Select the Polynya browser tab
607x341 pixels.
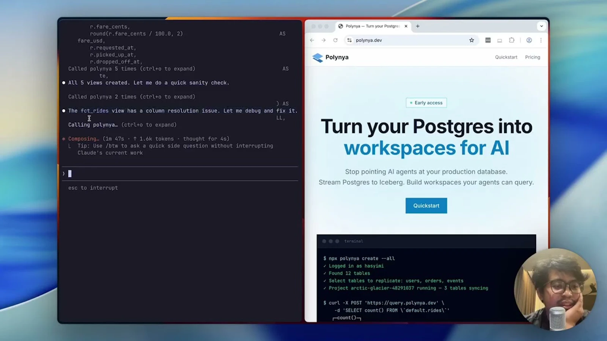(373, 26)
